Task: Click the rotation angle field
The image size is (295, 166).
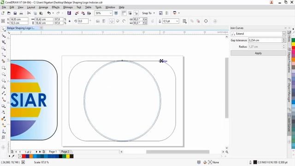Action: (x=83, y=21)
